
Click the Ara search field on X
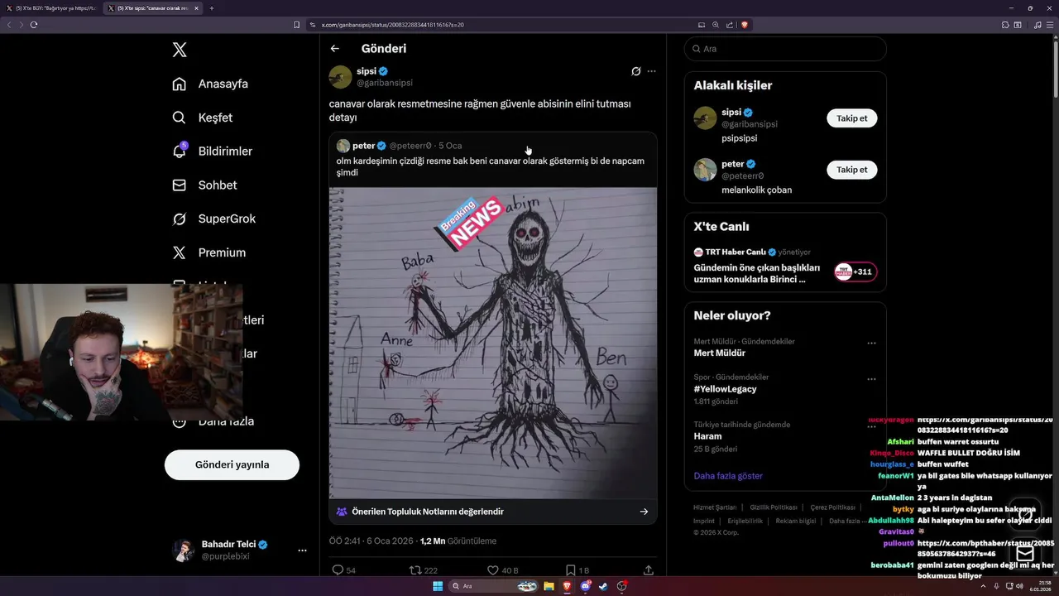[785, 49]
